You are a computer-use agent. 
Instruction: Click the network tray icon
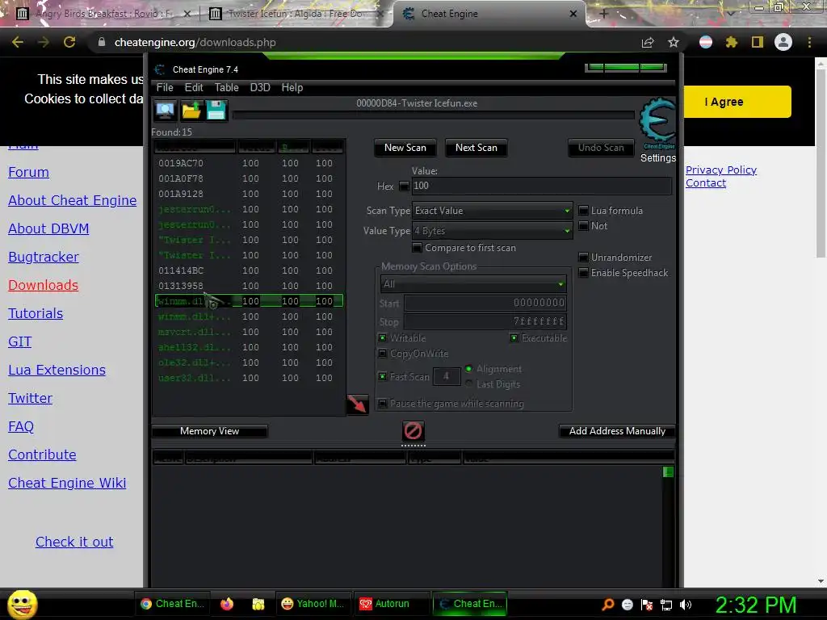tap(666, 605)
